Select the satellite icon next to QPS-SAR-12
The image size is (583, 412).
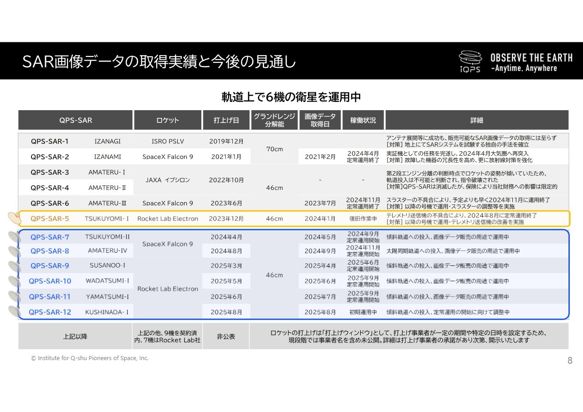15,312
